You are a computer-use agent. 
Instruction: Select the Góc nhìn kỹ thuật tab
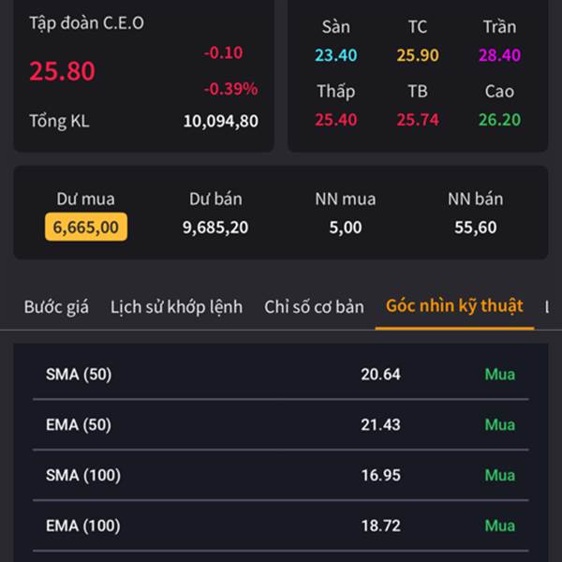click(454, 306)
